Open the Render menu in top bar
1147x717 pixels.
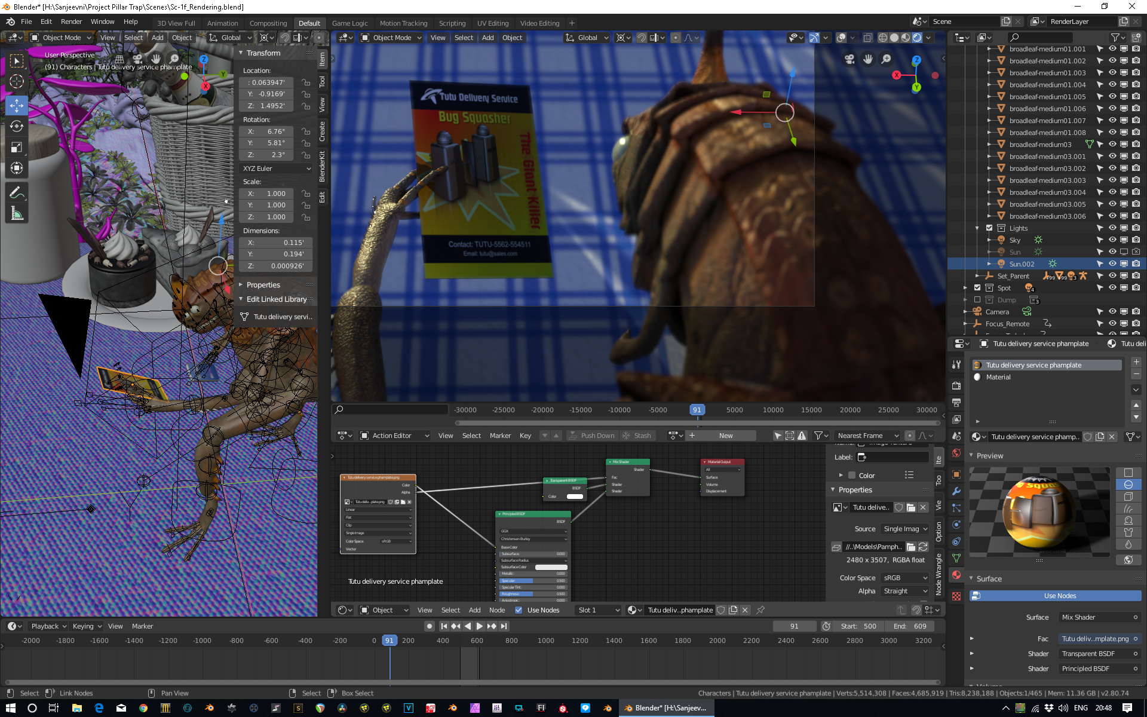click(x=71, y=22)
